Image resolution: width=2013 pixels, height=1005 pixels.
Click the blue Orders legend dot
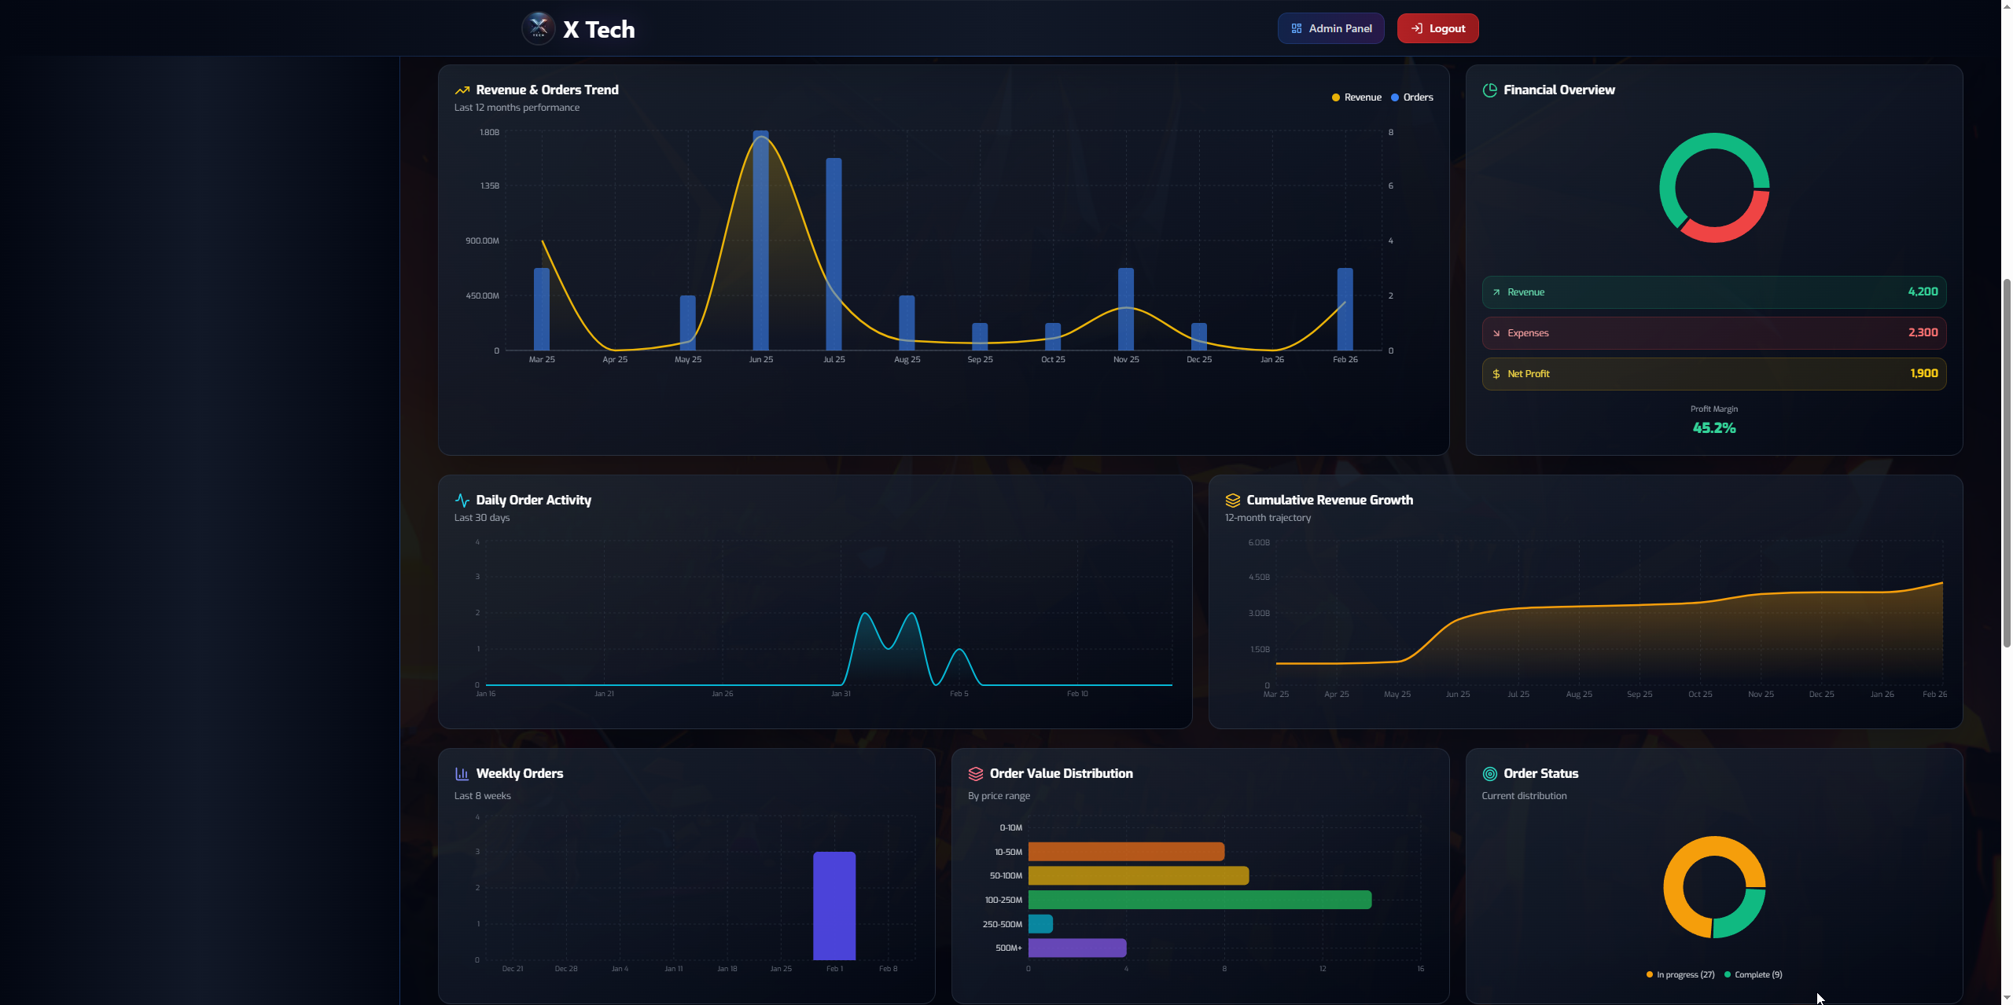(x=1395, y=97)
